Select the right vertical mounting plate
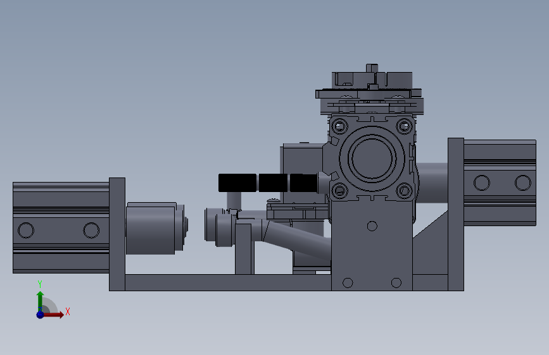The height and width of the screenshot is (355, 549). tap(456, 214)
